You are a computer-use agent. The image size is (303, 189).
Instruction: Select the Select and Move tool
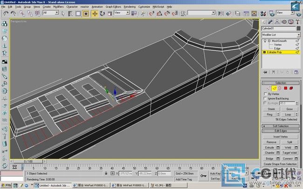95,13
